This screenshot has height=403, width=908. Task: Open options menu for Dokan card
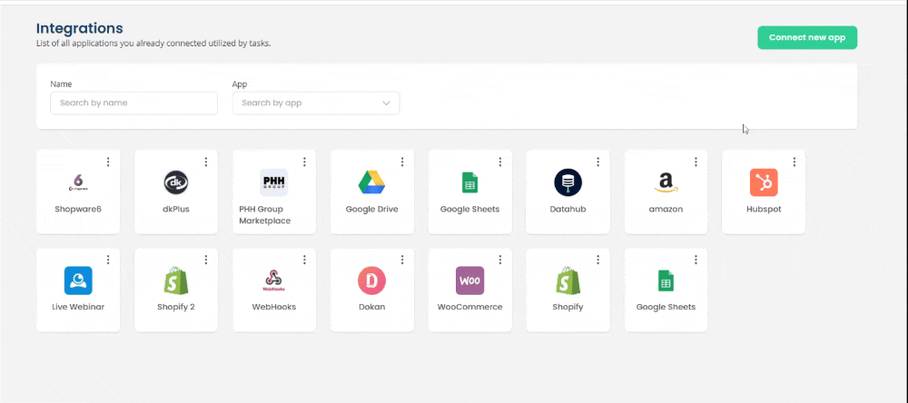(402, 260)
